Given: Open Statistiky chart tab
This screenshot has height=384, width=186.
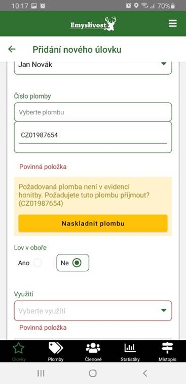Looking at the screenshot, I should (130, 351).
